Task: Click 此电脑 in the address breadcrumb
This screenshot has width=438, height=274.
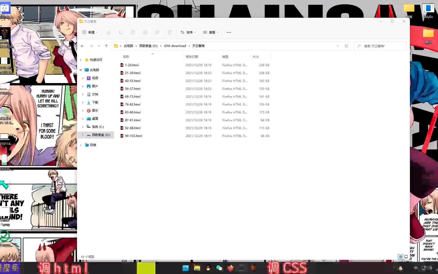Action: pyautogui.click(x=129, y=46)
